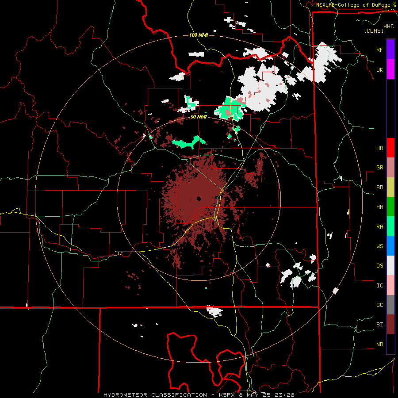Click the RF purple legend swatch
Viewport: 398px width, 398px height.
390,50
